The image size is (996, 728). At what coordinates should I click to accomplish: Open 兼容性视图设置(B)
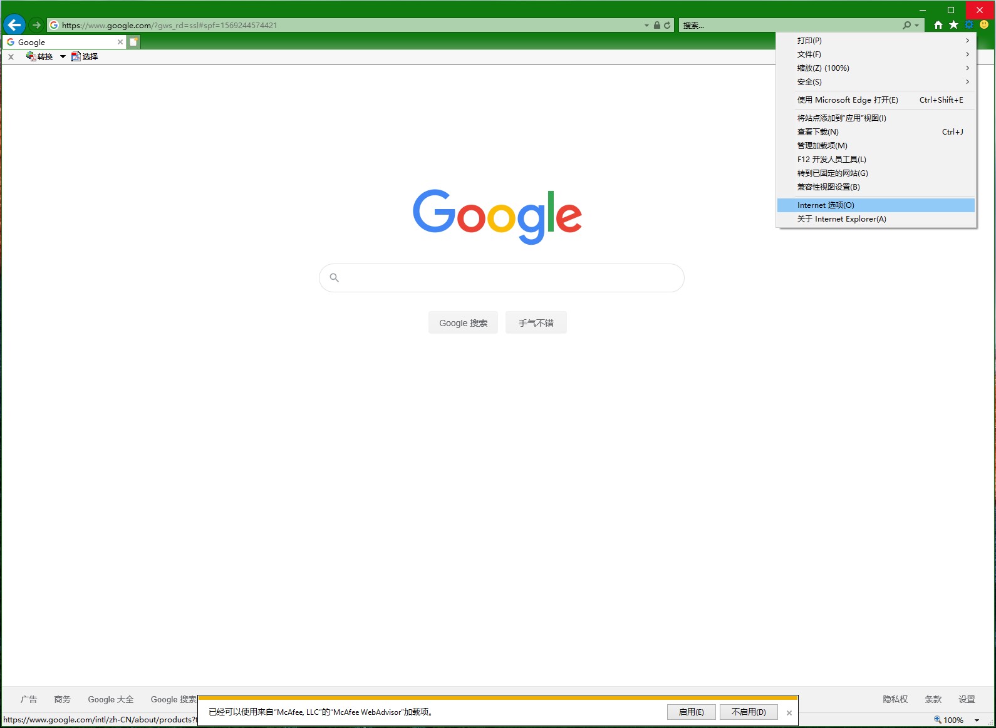[876, 187]
